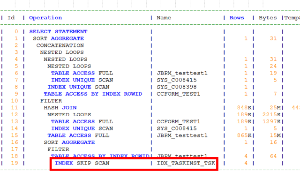Click INDEX UNIQUE SCAN in row 14

tap(82, 128)
